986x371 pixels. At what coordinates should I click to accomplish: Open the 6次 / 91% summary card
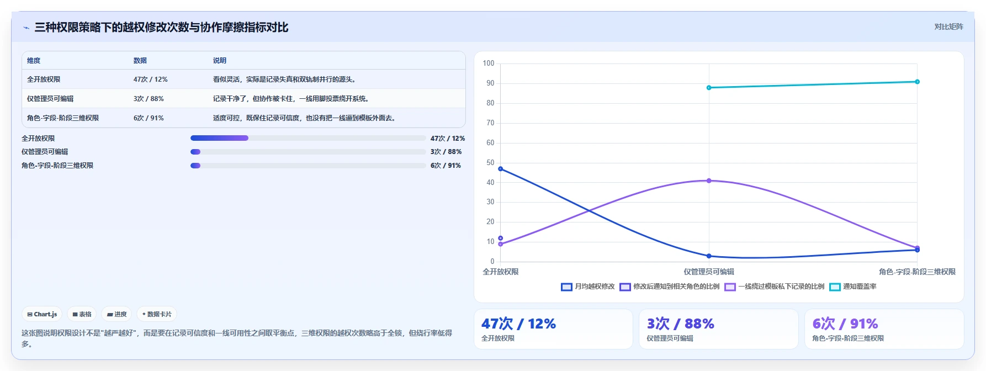point(884,329)
